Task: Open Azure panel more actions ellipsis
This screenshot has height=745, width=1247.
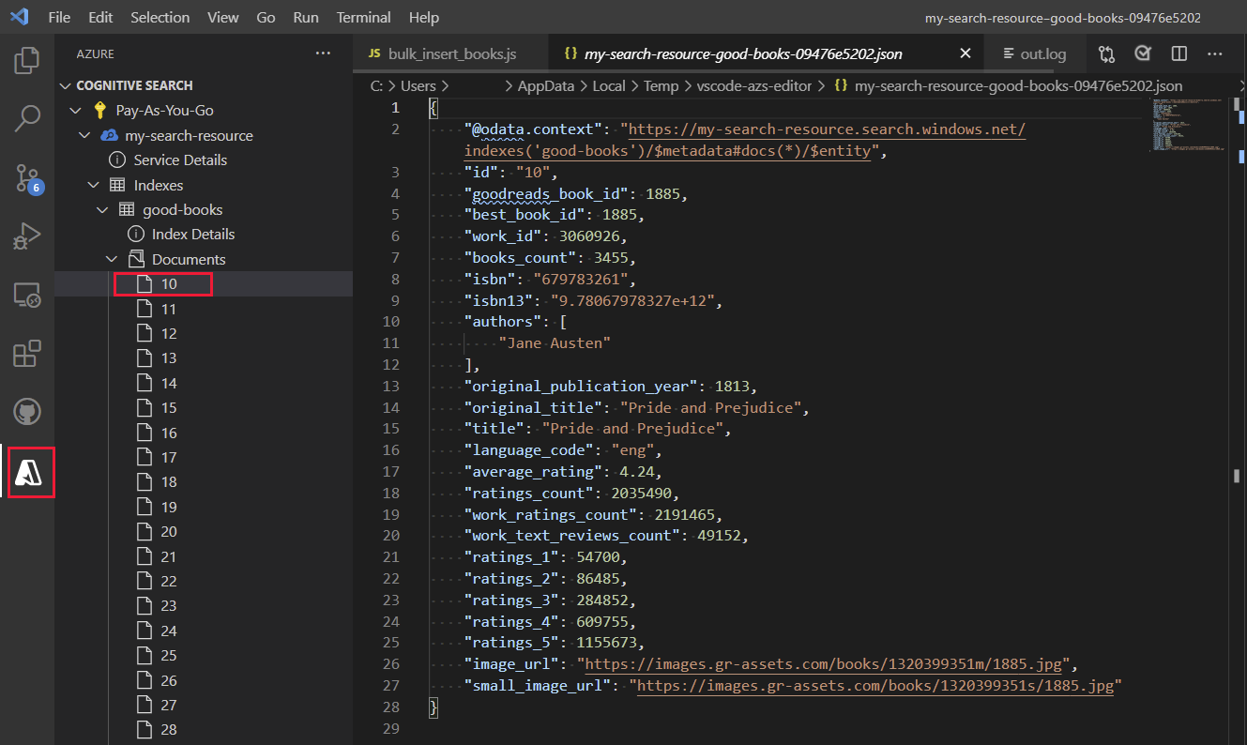Action: point(323,53)
